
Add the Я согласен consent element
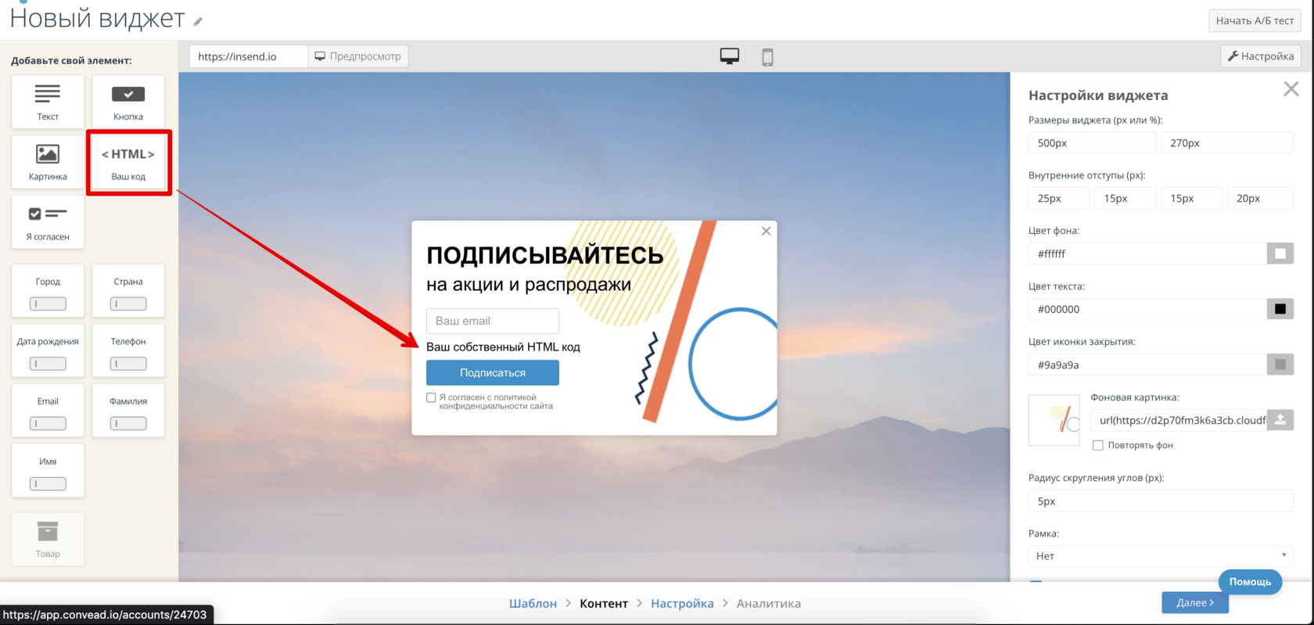(x=48, y=221)
